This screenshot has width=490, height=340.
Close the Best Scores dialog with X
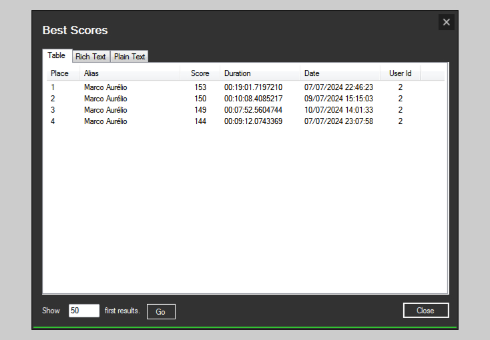coord(446,22)
